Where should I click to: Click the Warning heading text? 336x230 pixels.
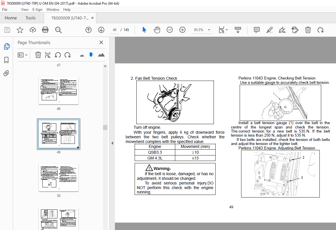pos(162,169)
